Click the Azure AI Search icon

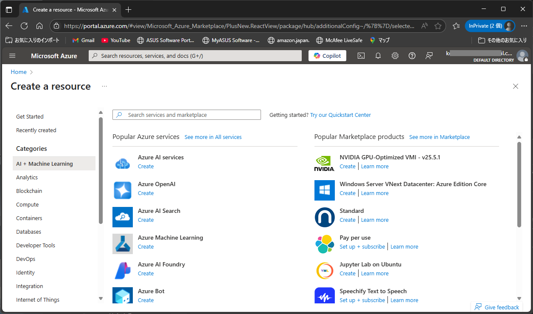123,217
